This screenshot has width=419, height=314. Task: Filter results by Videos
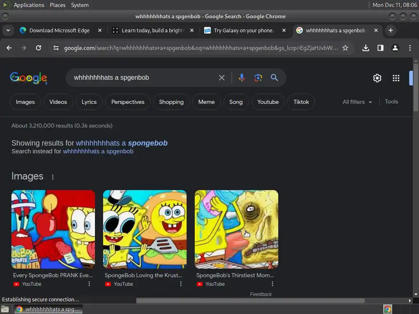58,102
